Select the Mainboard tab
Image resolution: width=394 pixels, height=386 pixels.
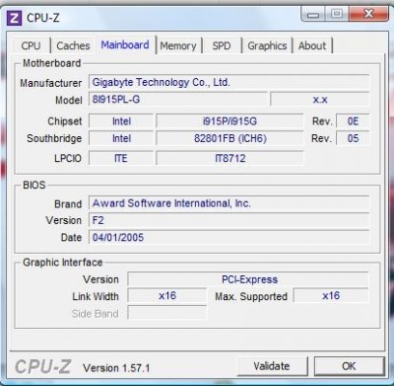[x=125, y=44]
